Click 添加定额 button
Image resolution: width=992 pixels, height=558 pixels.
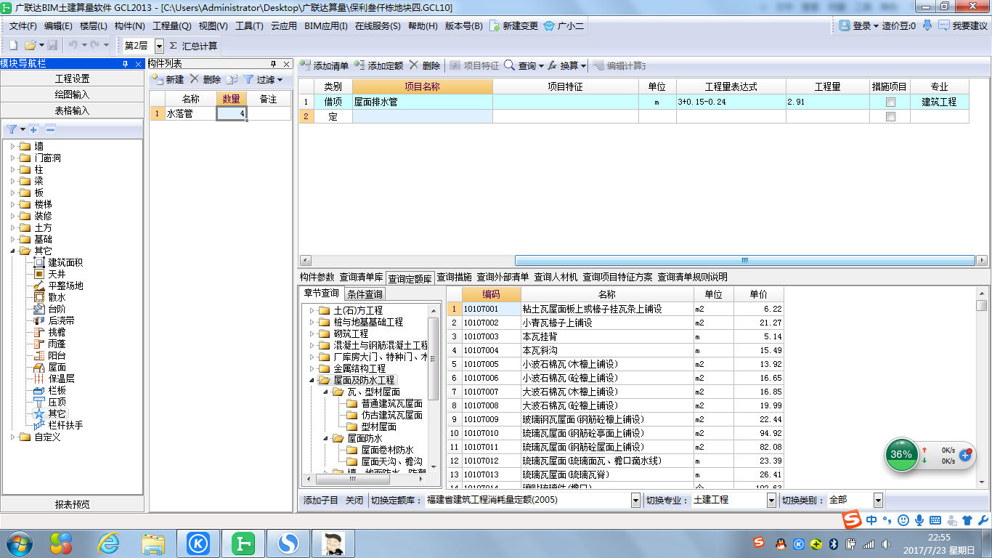[x=379, y=65]
